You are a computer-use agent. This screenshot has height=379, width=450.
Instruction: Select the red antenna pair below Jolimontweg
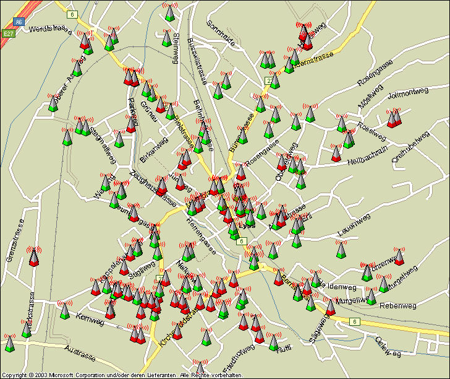pyautogui.click(x=393, y=118)
